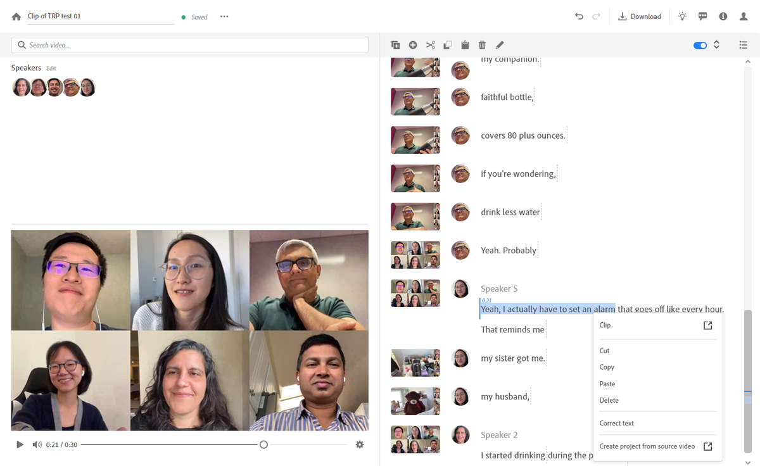Screen dimensions: 760x466
Task: Click the playhead on the video timeline
Action: tap(263, 444)
